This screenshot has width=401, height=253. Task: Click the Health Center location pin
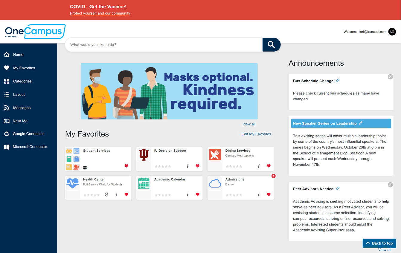click(x=106, y=194)
